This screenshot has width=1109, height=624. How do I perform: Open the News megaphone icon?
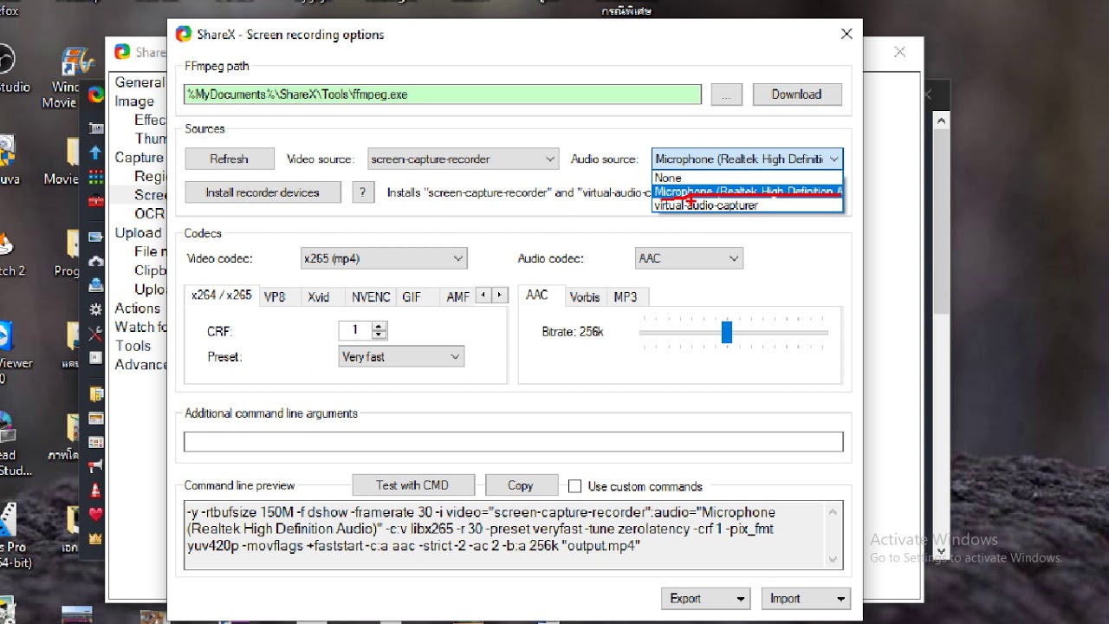point(95,466)
